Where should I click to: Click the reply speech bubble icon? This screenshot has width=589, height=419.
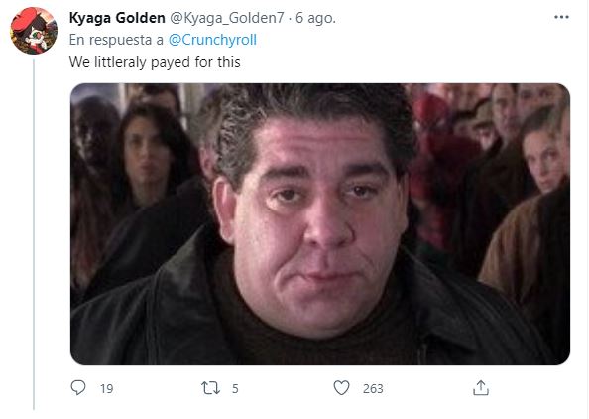[78, 388]
